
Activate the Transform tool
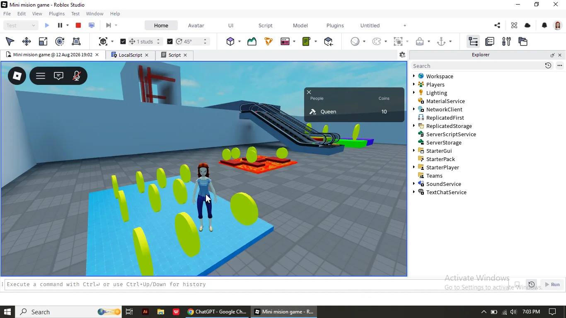pos(76,41)
